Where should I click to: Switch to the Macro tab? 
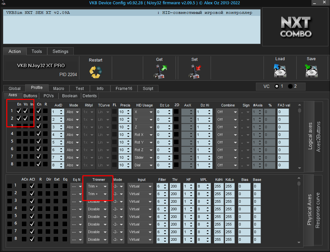pyautogui.click(x=59, y=88)
